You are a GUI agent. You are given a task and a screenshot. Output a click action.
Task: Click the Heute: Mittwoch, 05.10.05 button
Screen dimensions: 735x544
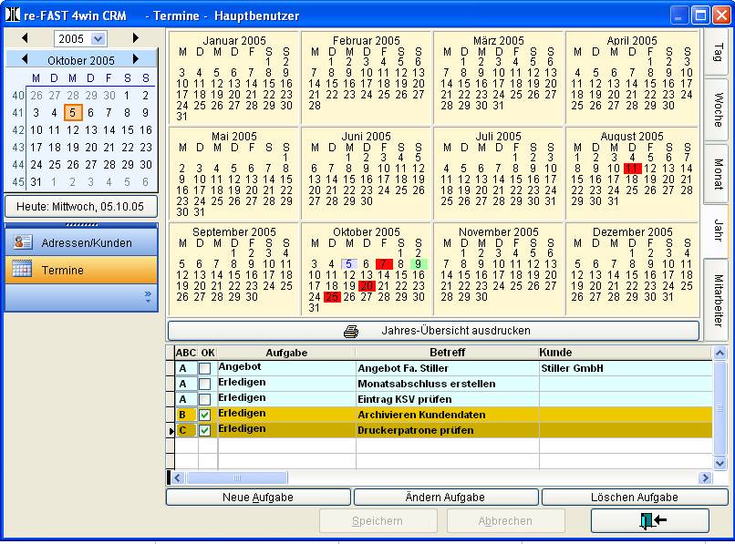[81, 207]
